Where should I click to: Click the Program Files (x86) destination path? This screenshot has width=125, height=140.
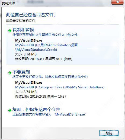(60, 87)
